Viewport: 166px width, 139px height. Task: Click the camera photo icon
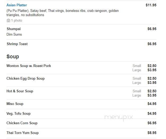click(8, 21)
